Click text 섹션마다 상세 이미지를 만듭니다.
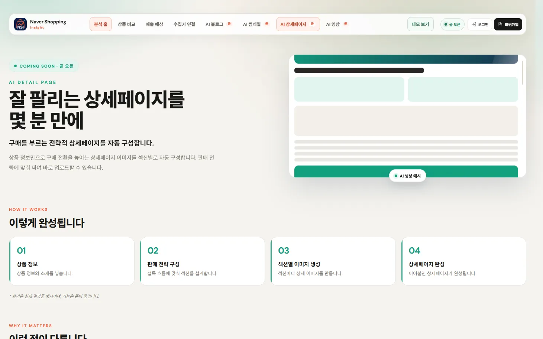This screenshot has height=339, width=543. (310, 273)
